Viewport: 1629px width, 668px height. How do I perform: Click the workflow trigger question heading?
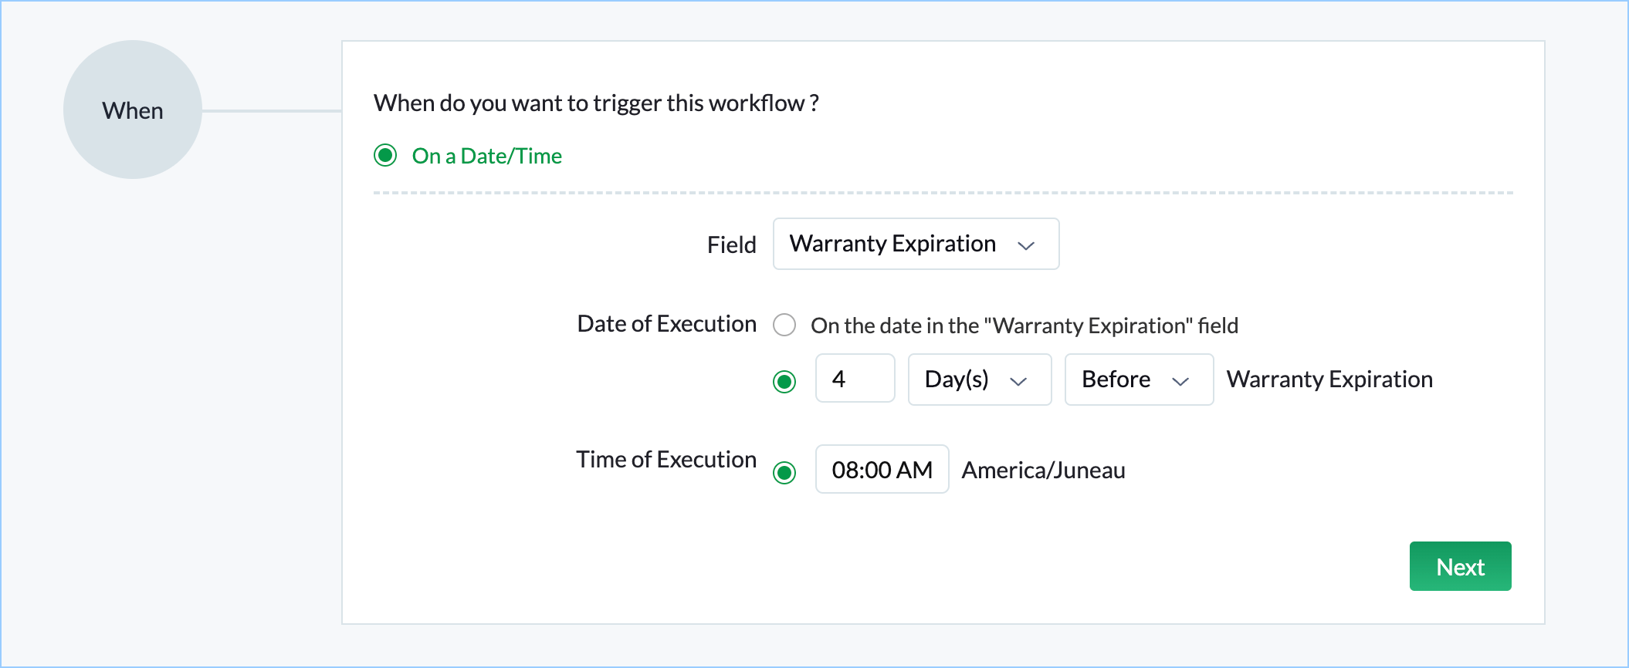tap(596, 103)
